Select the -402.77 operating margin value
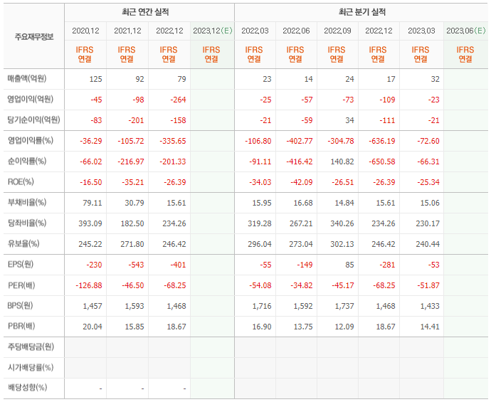The image size is (491, 402). point(300,141)
